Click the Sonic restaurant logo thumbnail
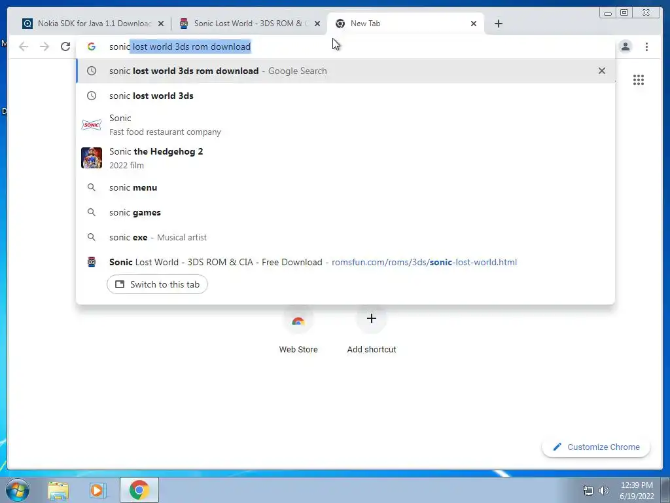Viewport: 670px width, 503px height. click(92, 125)
